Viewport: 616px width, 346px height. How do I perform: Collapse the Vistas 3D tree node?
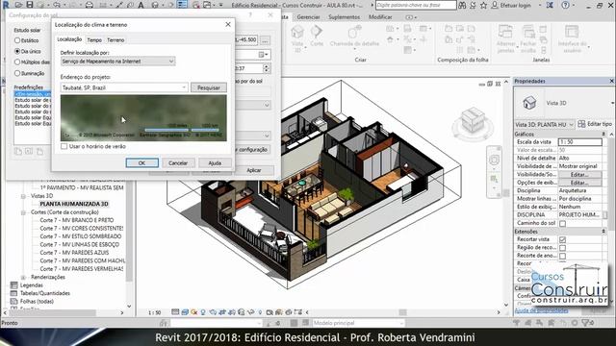23,196
